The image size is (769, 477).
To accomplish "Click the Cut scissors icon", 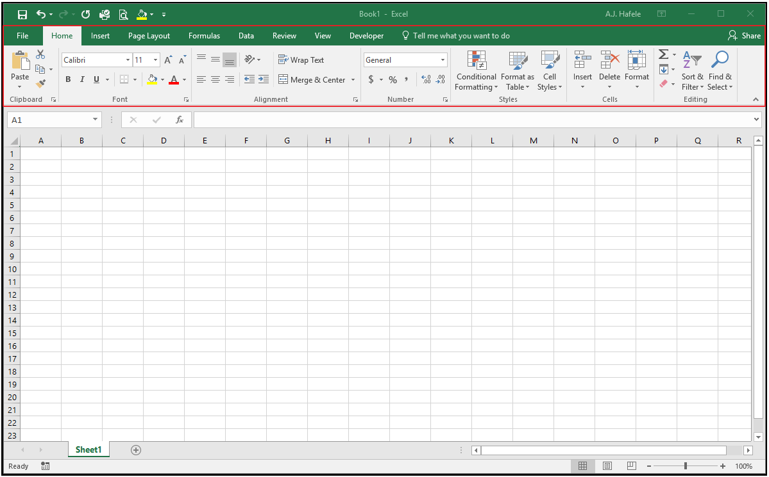I will coord(40,54).
